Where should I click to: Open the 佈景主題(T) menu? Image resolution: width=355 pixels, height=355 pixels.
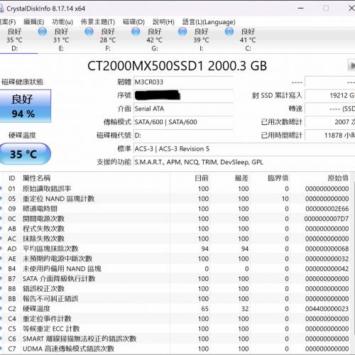[x=98, y=22]
